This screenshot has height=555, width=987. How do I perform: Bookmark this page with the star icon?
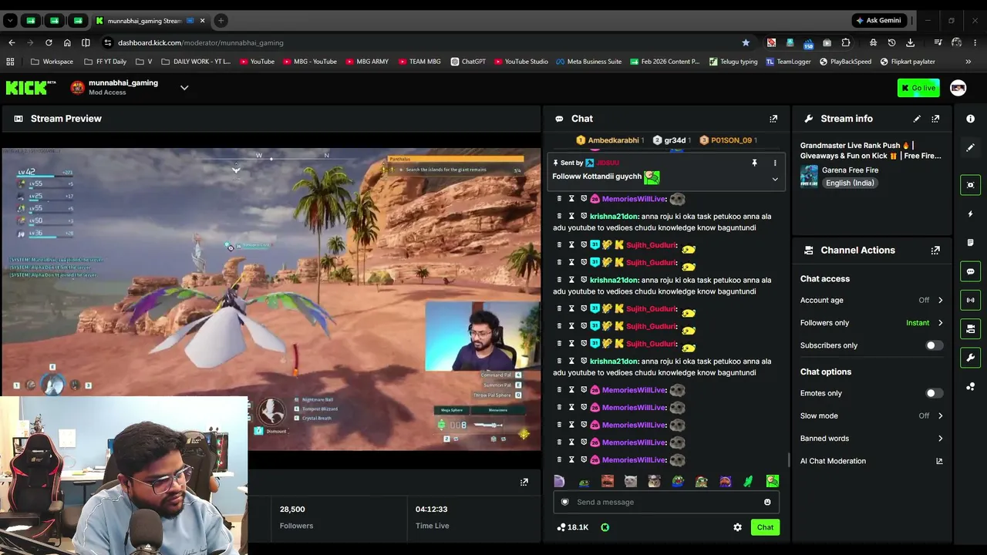click(746, 42)
